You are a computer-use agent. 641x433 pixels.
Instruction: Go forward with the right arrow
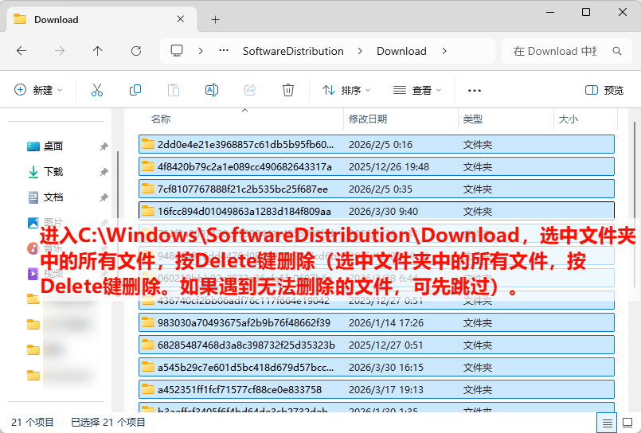[x=60, y=51]
